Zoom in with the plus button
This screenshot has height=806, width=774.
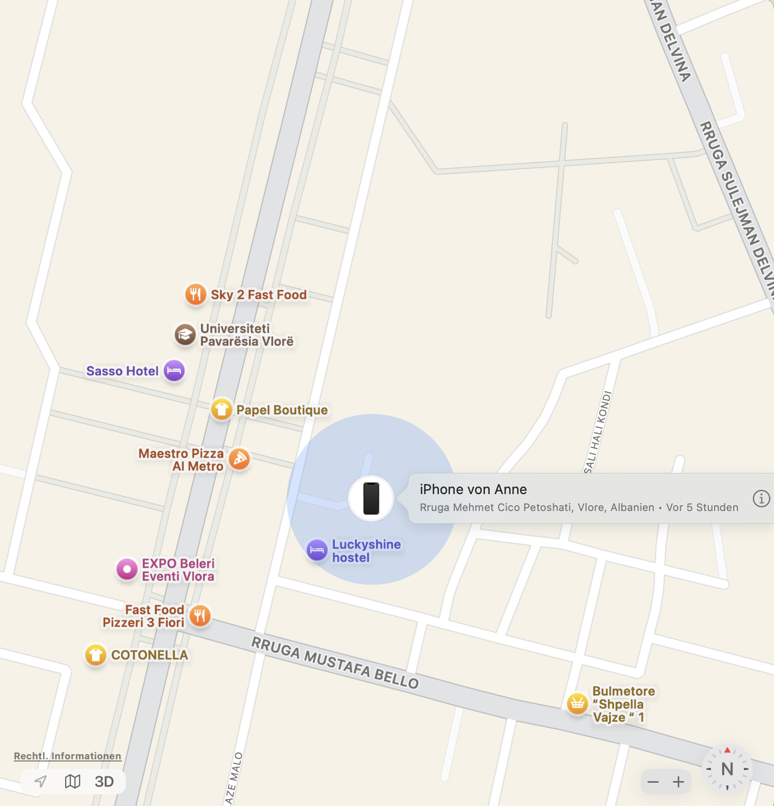[x=679, y=782]
